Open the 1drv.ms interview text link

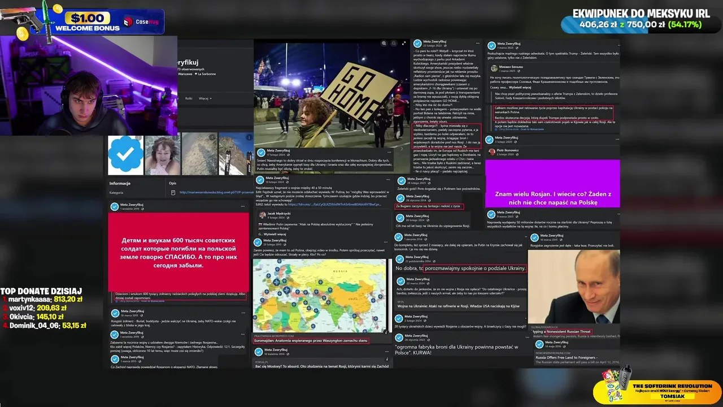point(334,204)
